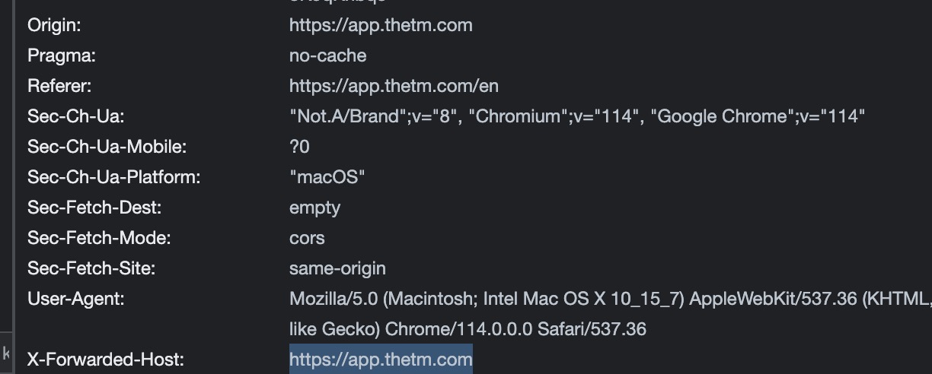932x374 pixels.
Task: Select the Sec-Fetch-Mode header name
Action: coord(99,238)
